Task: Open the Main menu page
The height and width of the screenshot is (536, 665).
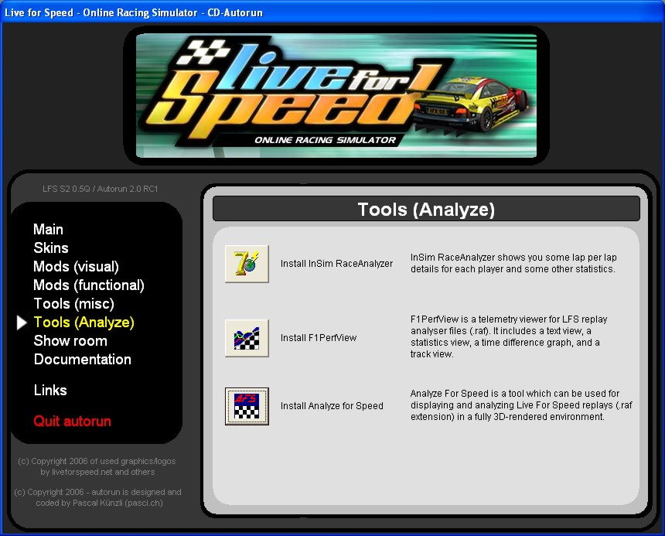Action: coord(49,230)
